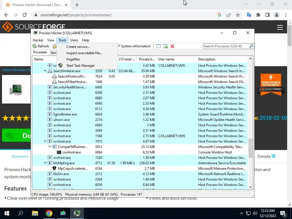The height and width of the screenshot is (219, 292).
Task: Select the SgrmBroker.exe process row
Action: pyautogui.click(x=140, y=114)
